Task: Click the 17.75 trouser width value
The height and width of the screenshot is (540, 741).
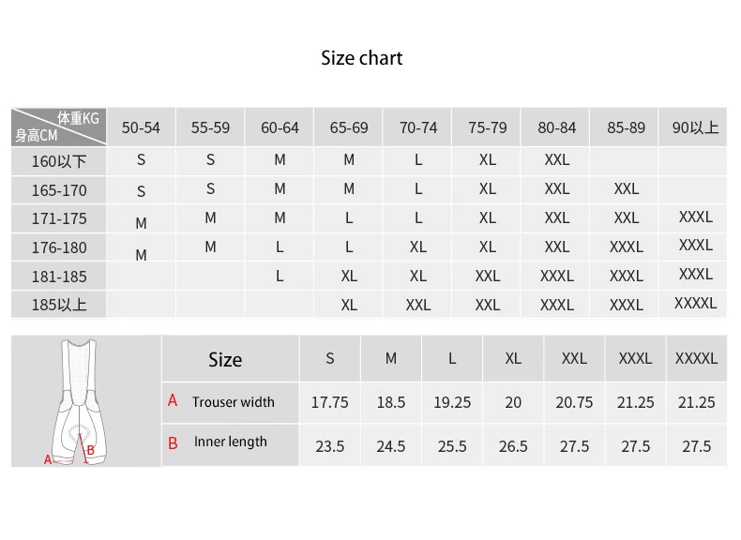Action: (329, 402)
